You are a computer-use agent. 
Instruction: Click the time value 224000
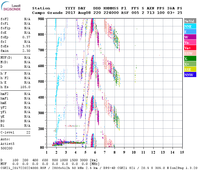point(111,13)
